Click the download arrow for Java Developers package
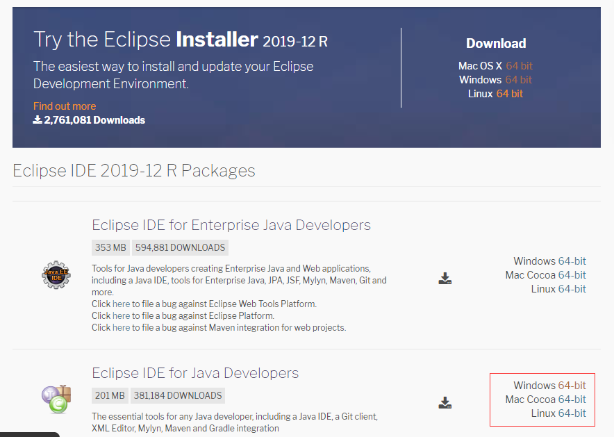 [x=445, y=402]
